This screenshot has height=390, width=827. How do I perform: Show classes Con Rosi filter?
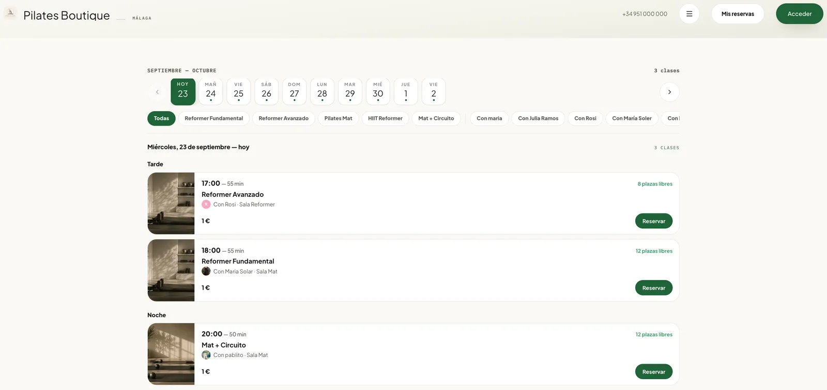pos(586,118)
